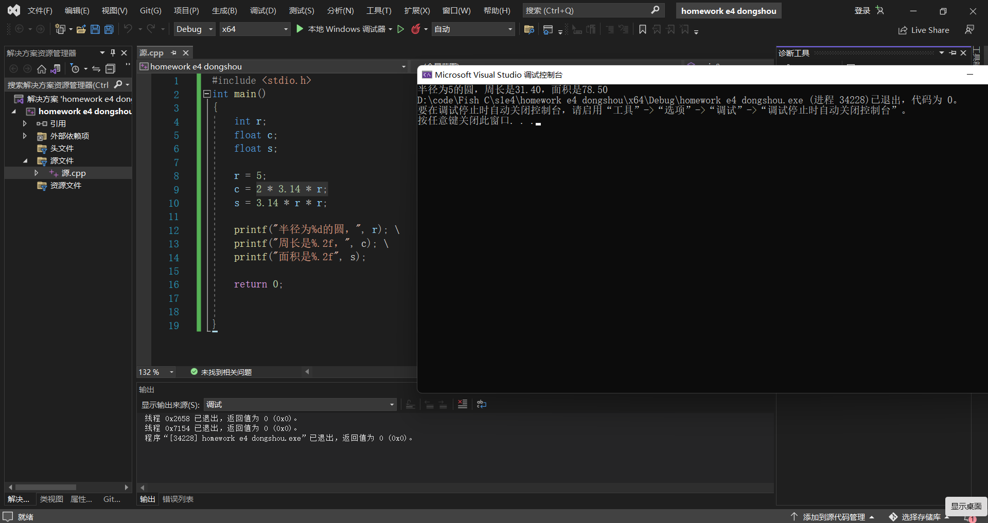
Task: Switch to the 属性 tab
Action: tap(81, 499)
